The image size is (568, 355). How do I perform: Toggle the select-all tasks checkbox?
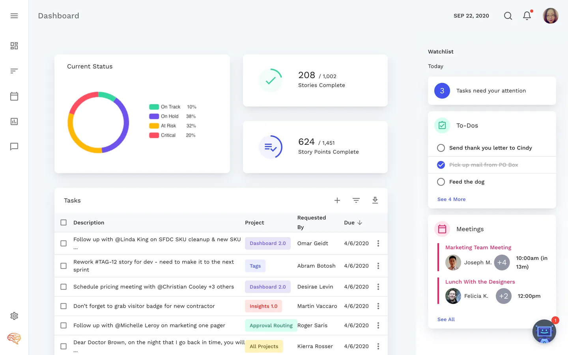64,222
